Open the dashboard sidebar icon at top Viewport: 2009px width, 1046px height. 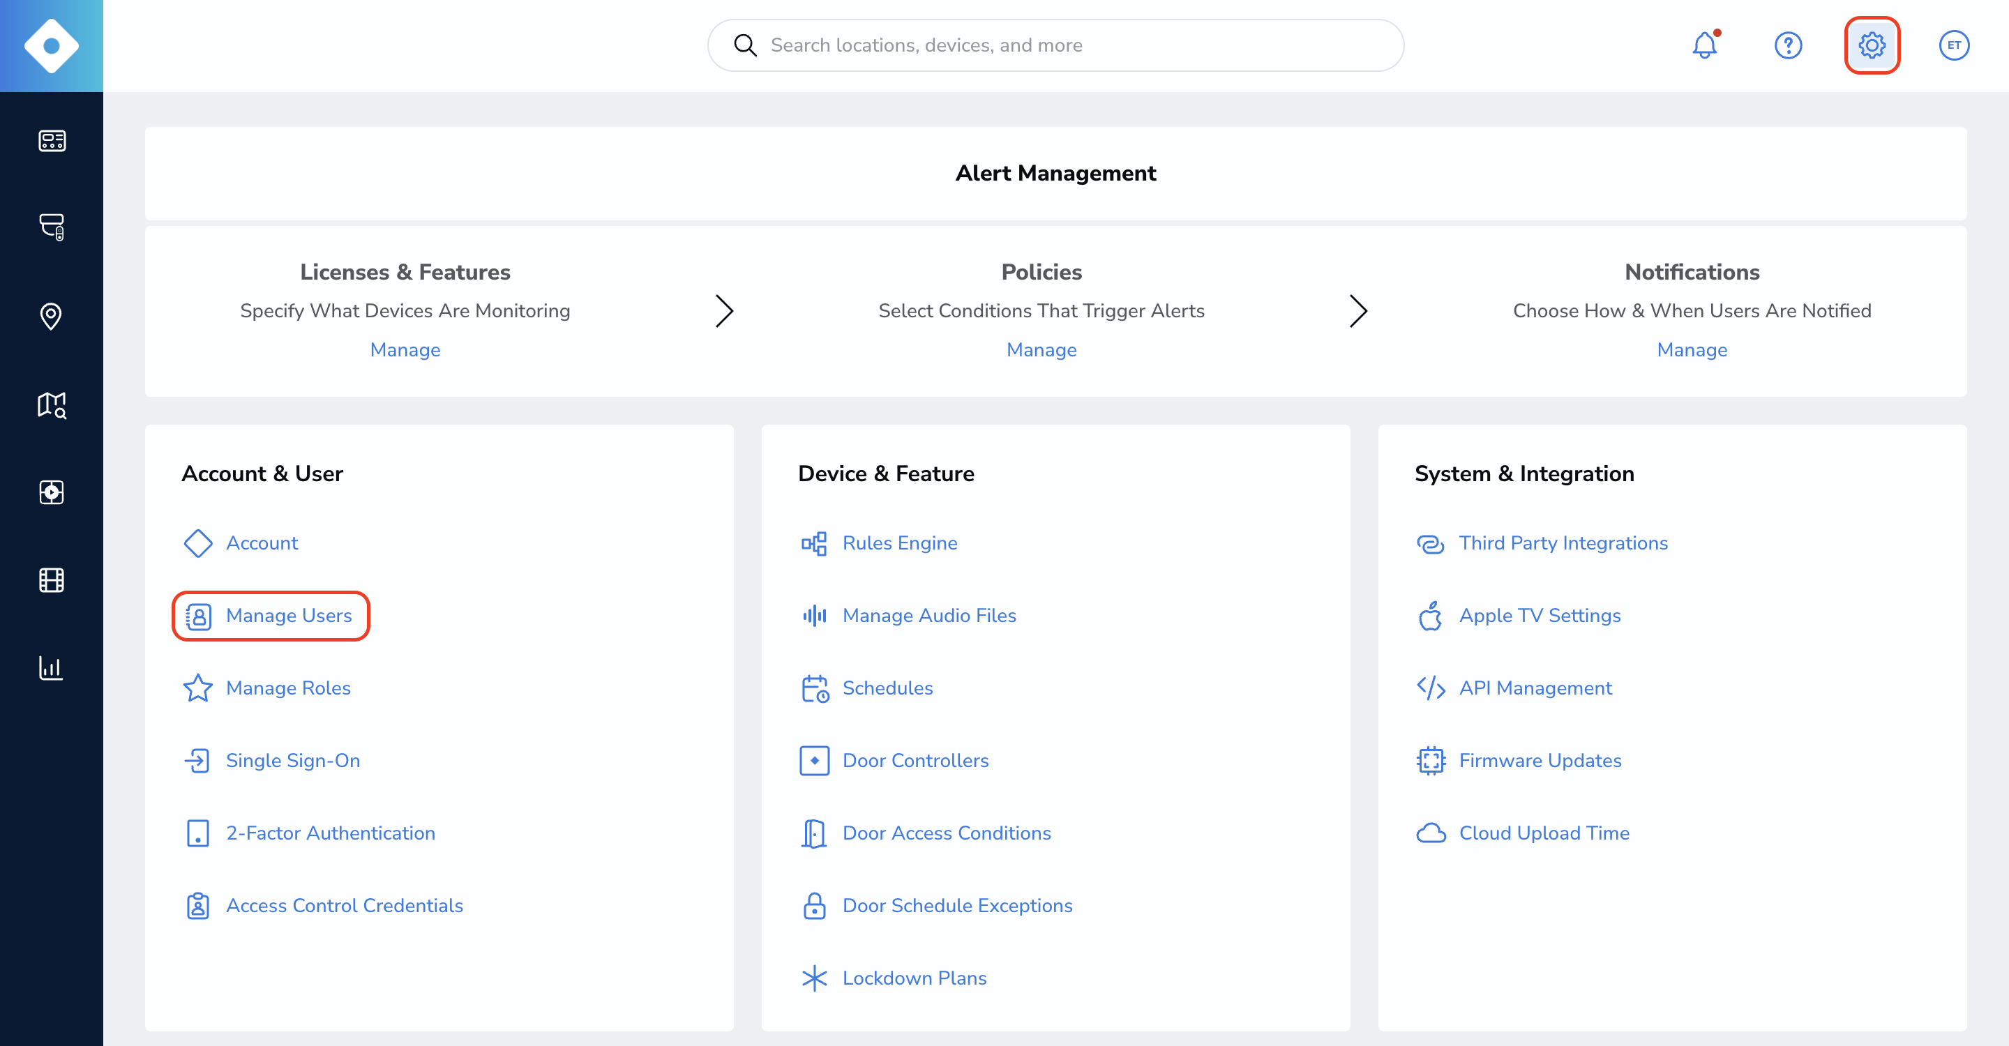coord(52,140)
